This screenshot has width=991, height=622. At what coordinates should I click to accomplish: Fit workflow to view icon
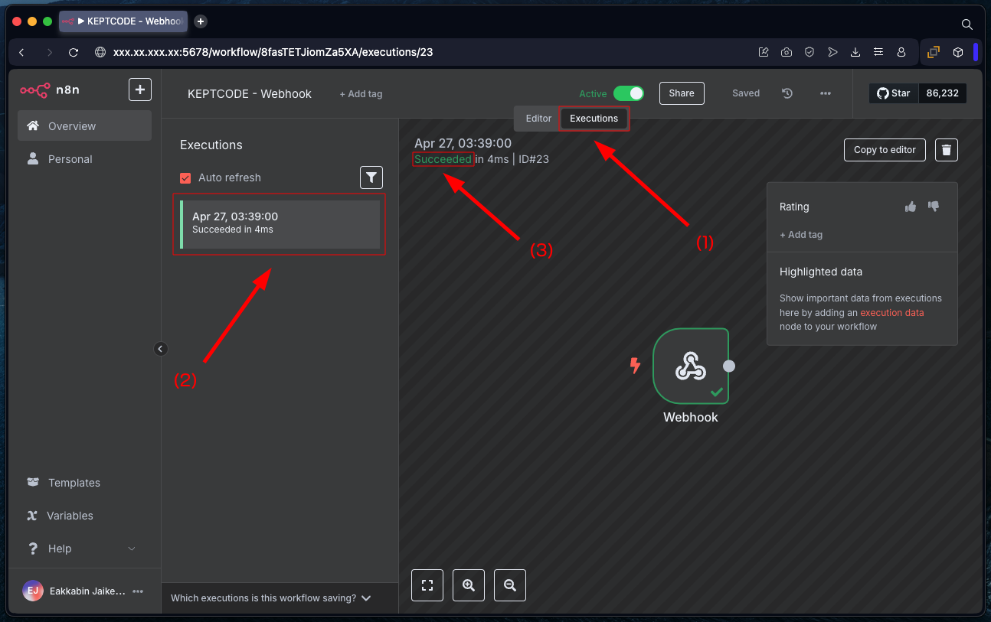[427, 585]
